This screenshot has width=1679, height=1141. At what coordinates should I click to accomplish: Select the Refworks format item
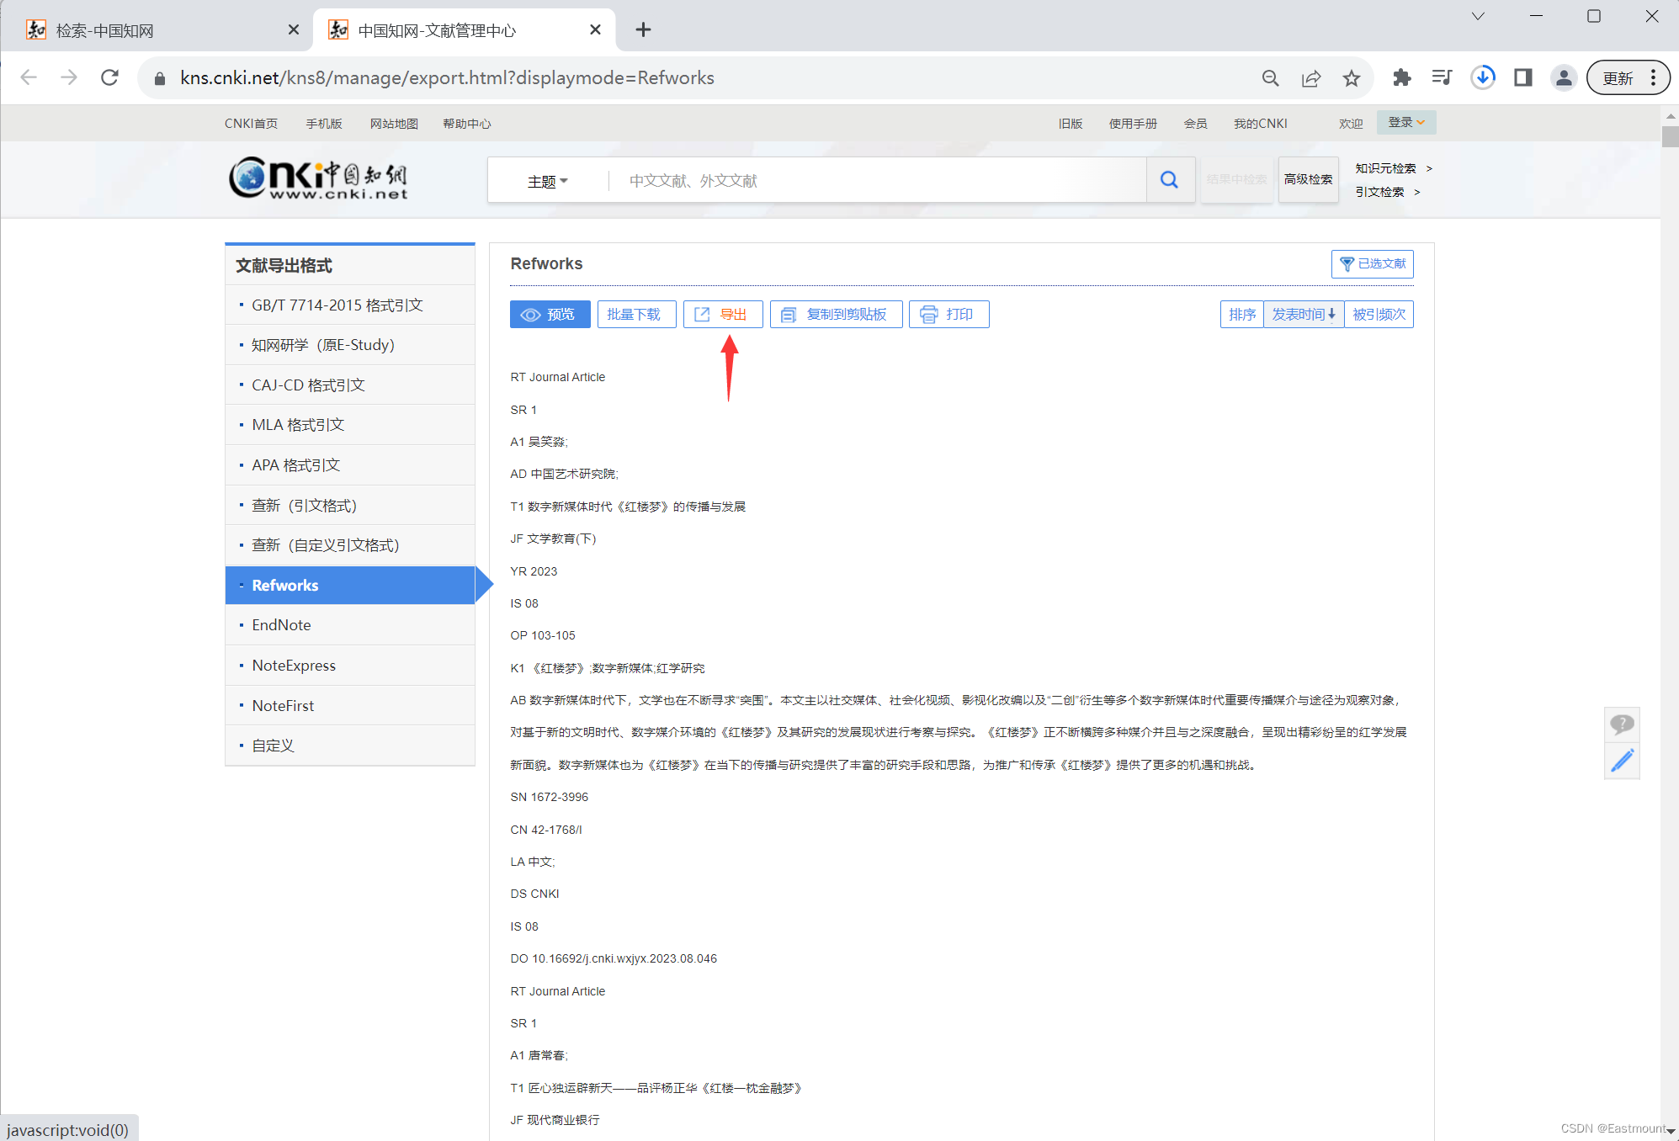[x=350, y=585]
